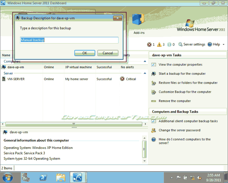The image size is (228, 183).
Task: Click details pane vertical scrollbar thumb
Action: coord(144,149)
